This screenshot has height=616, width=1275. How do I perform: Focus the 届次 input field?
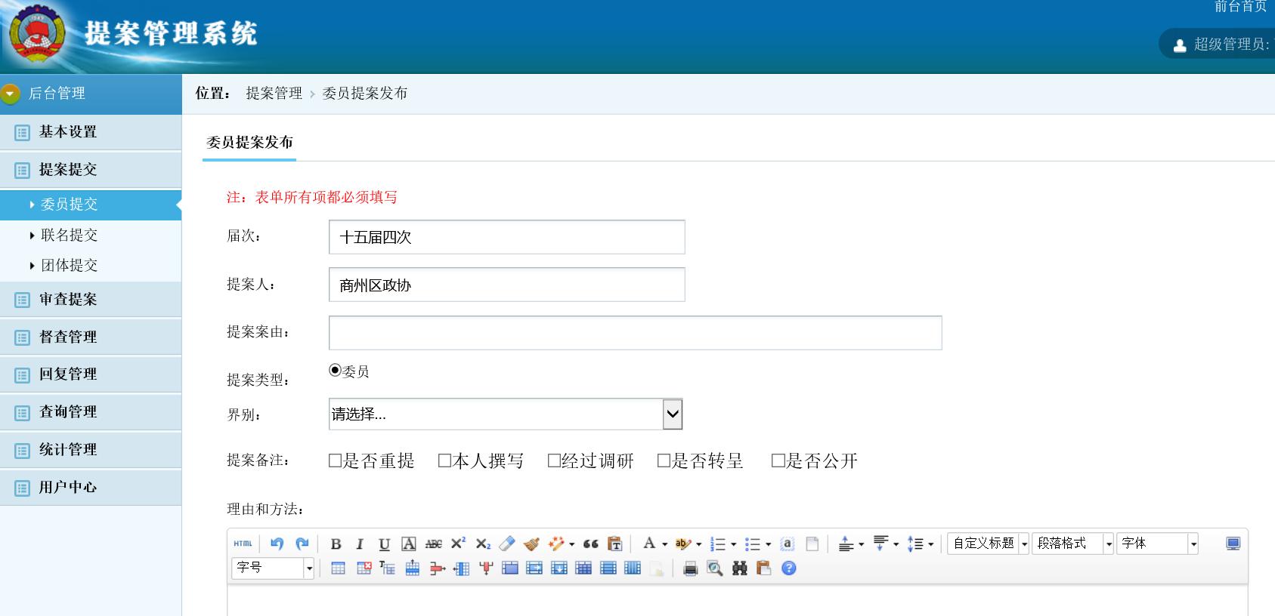(x=507, y=237)
